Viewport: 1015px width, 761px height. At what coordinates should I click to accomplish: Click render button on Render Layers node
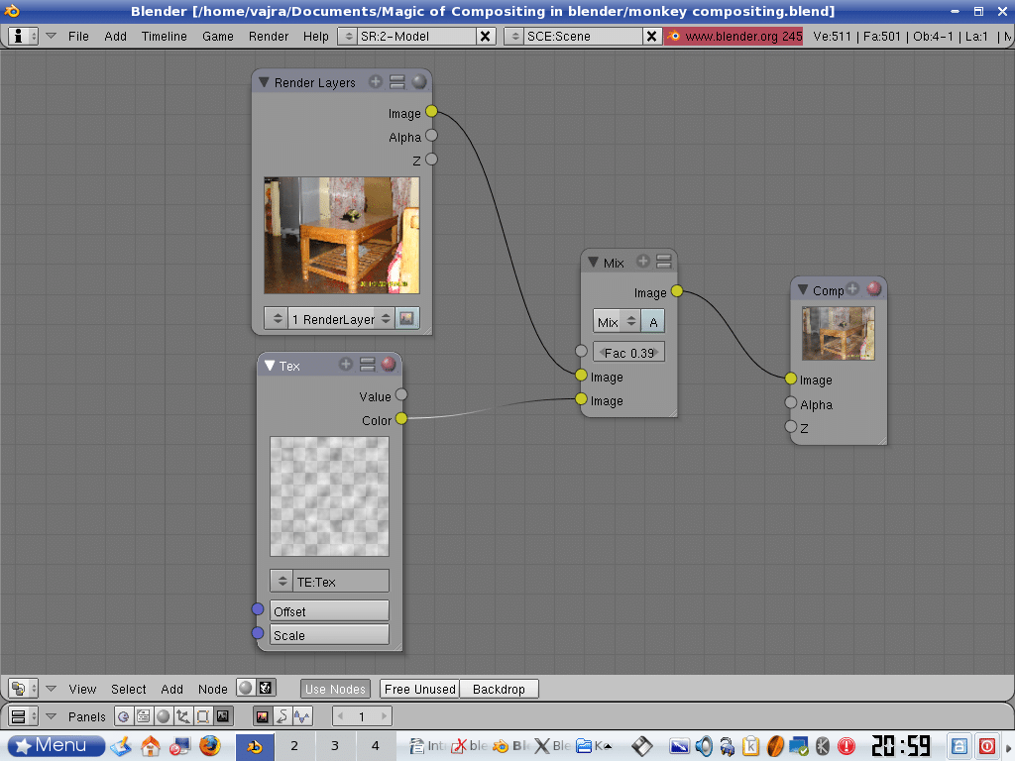pos(405,319)
